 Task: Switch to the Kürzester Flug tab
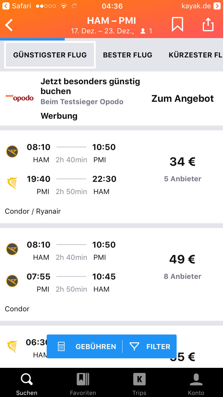tap(195, 55)
